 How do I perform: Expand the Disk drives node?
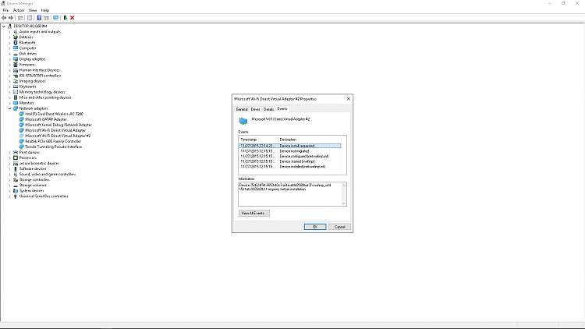click(x=9, y=54)
